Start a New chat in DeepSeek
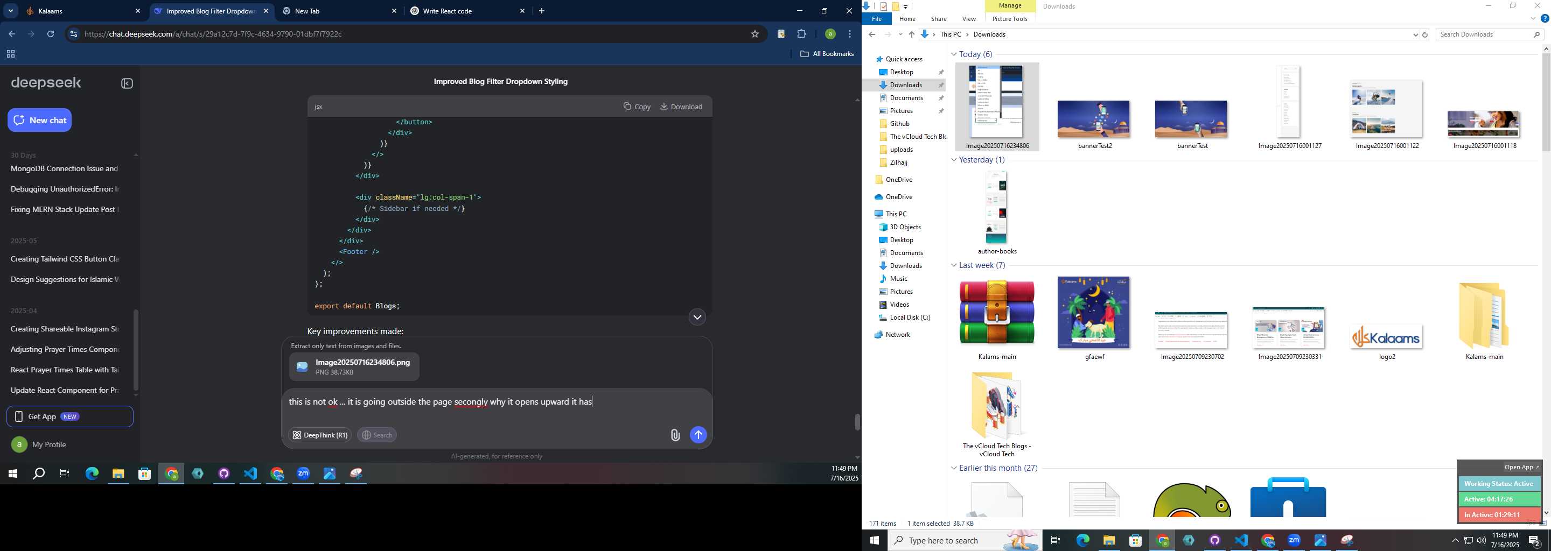Viewport: 1551px width, 551px height. click(x=40, y=121)
